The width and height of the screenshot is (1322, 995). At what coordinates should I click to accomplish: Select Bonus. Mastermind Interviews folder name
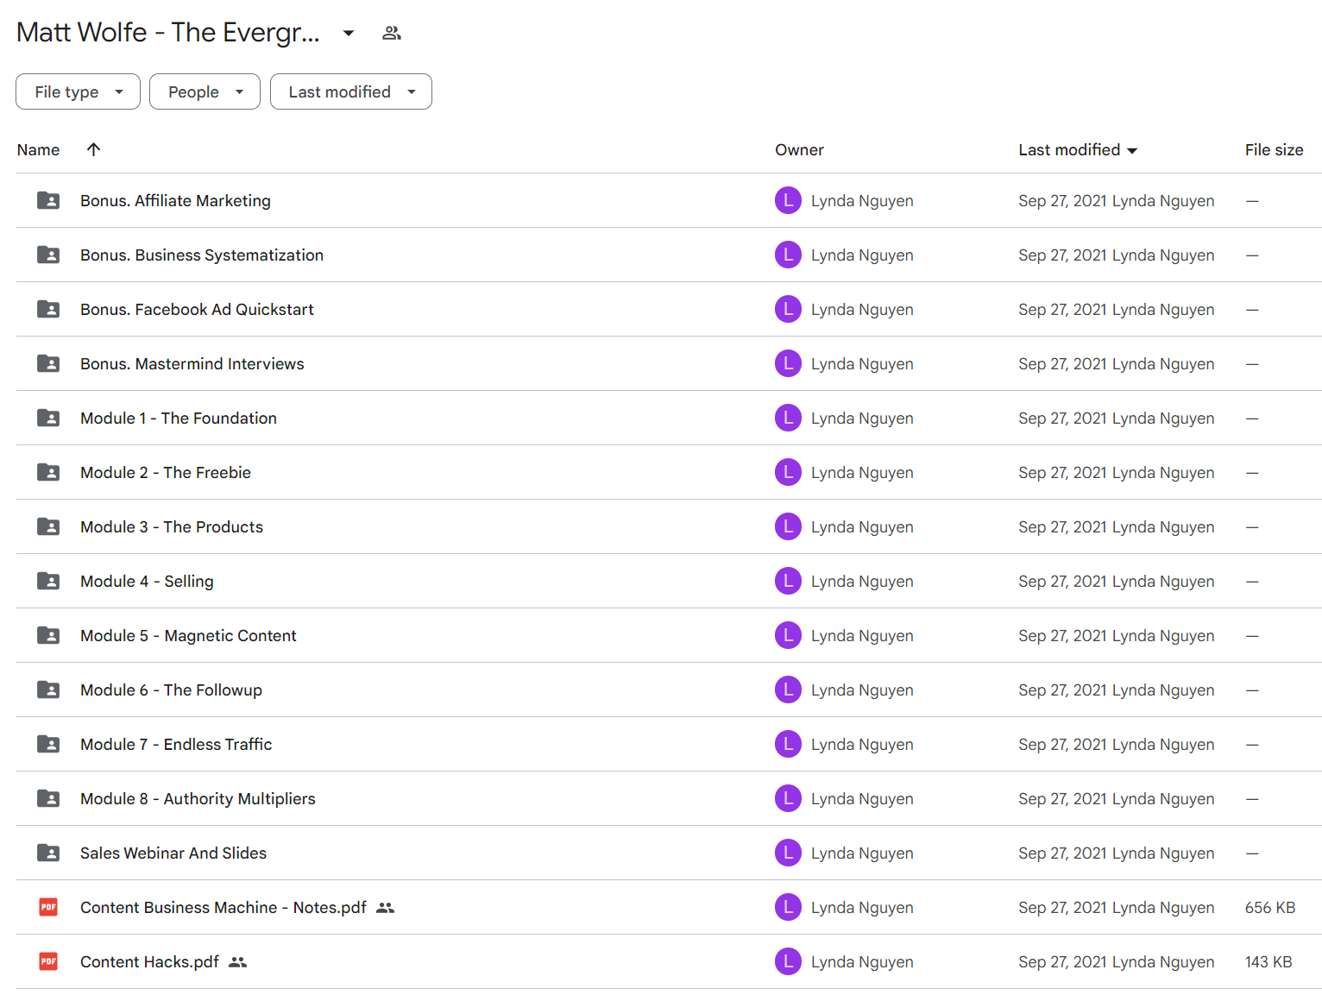click(192, 363)
